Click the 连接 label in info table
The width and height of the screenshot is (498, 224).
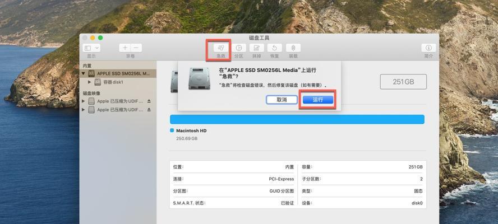pyautogui.click(x=178, y=179)
